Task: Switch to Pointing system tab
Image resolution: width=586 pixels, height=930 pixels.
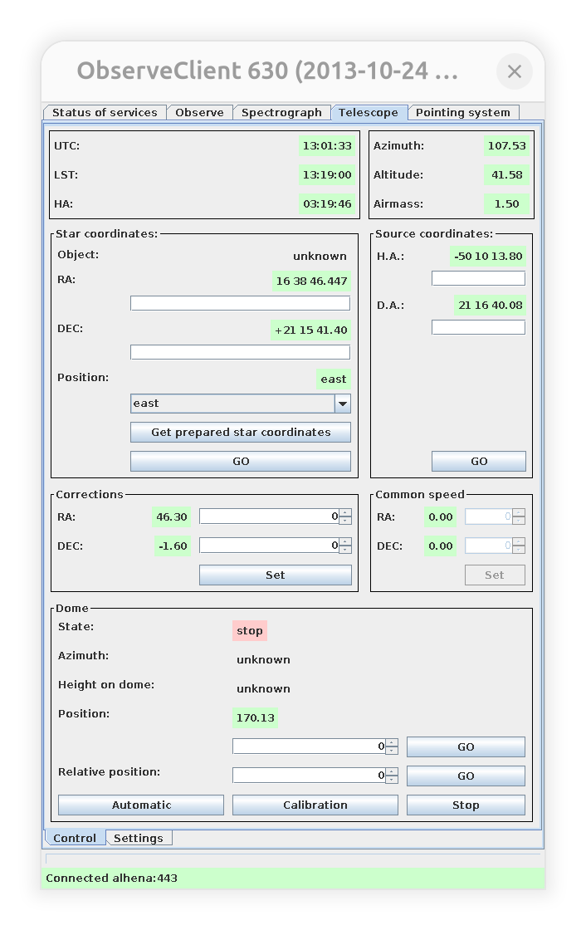Action: click(462, 113)
